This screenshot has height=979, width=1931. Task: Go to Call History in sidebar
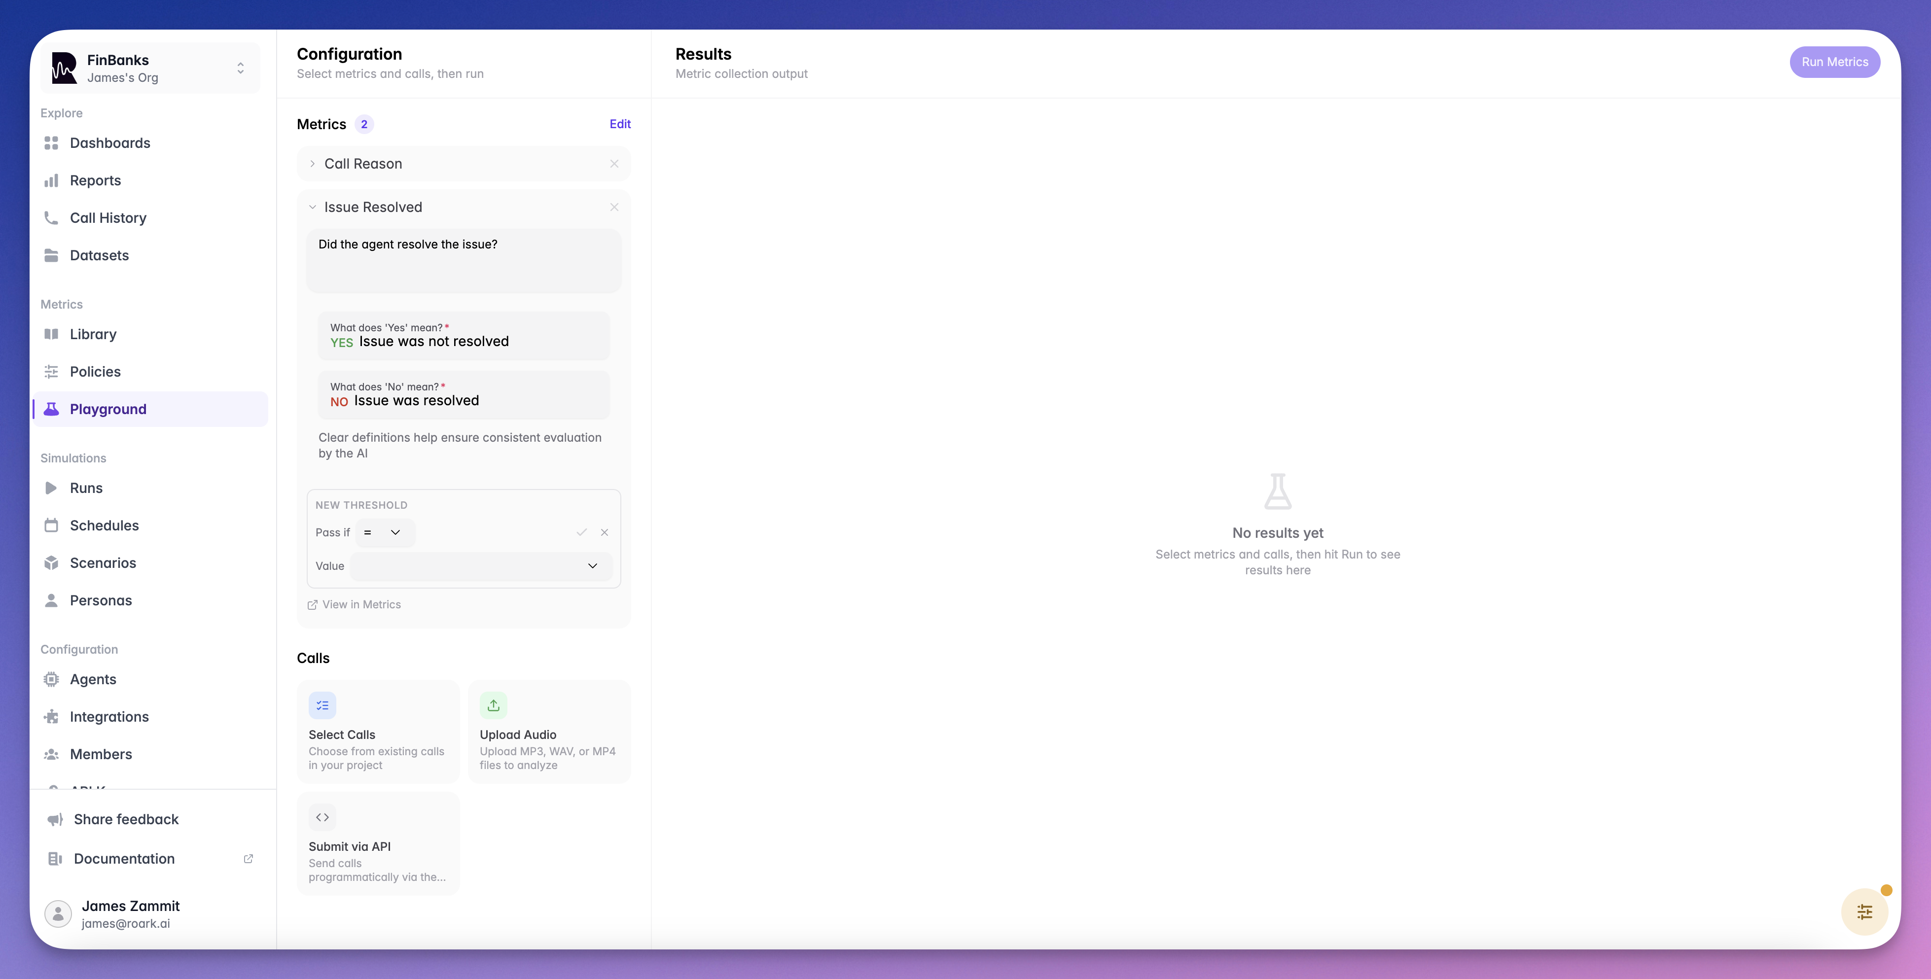coord(108,218)
